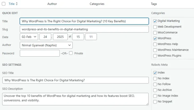
Task: Click the minute field showing 11
Action: [x=91, y=37]
